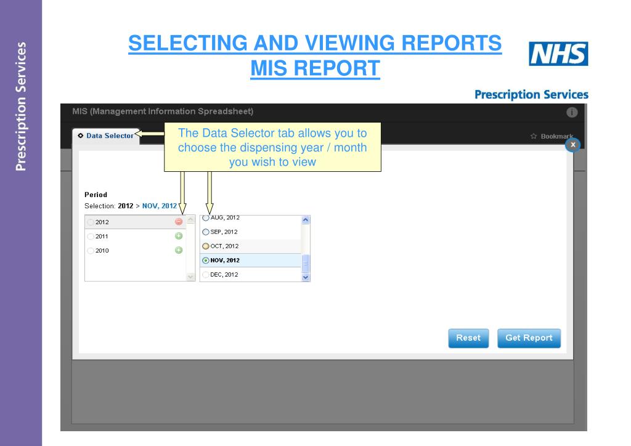Expand the 2010 year with green plus icon
This screenshot has height=446, width=631.
[179, 250]
